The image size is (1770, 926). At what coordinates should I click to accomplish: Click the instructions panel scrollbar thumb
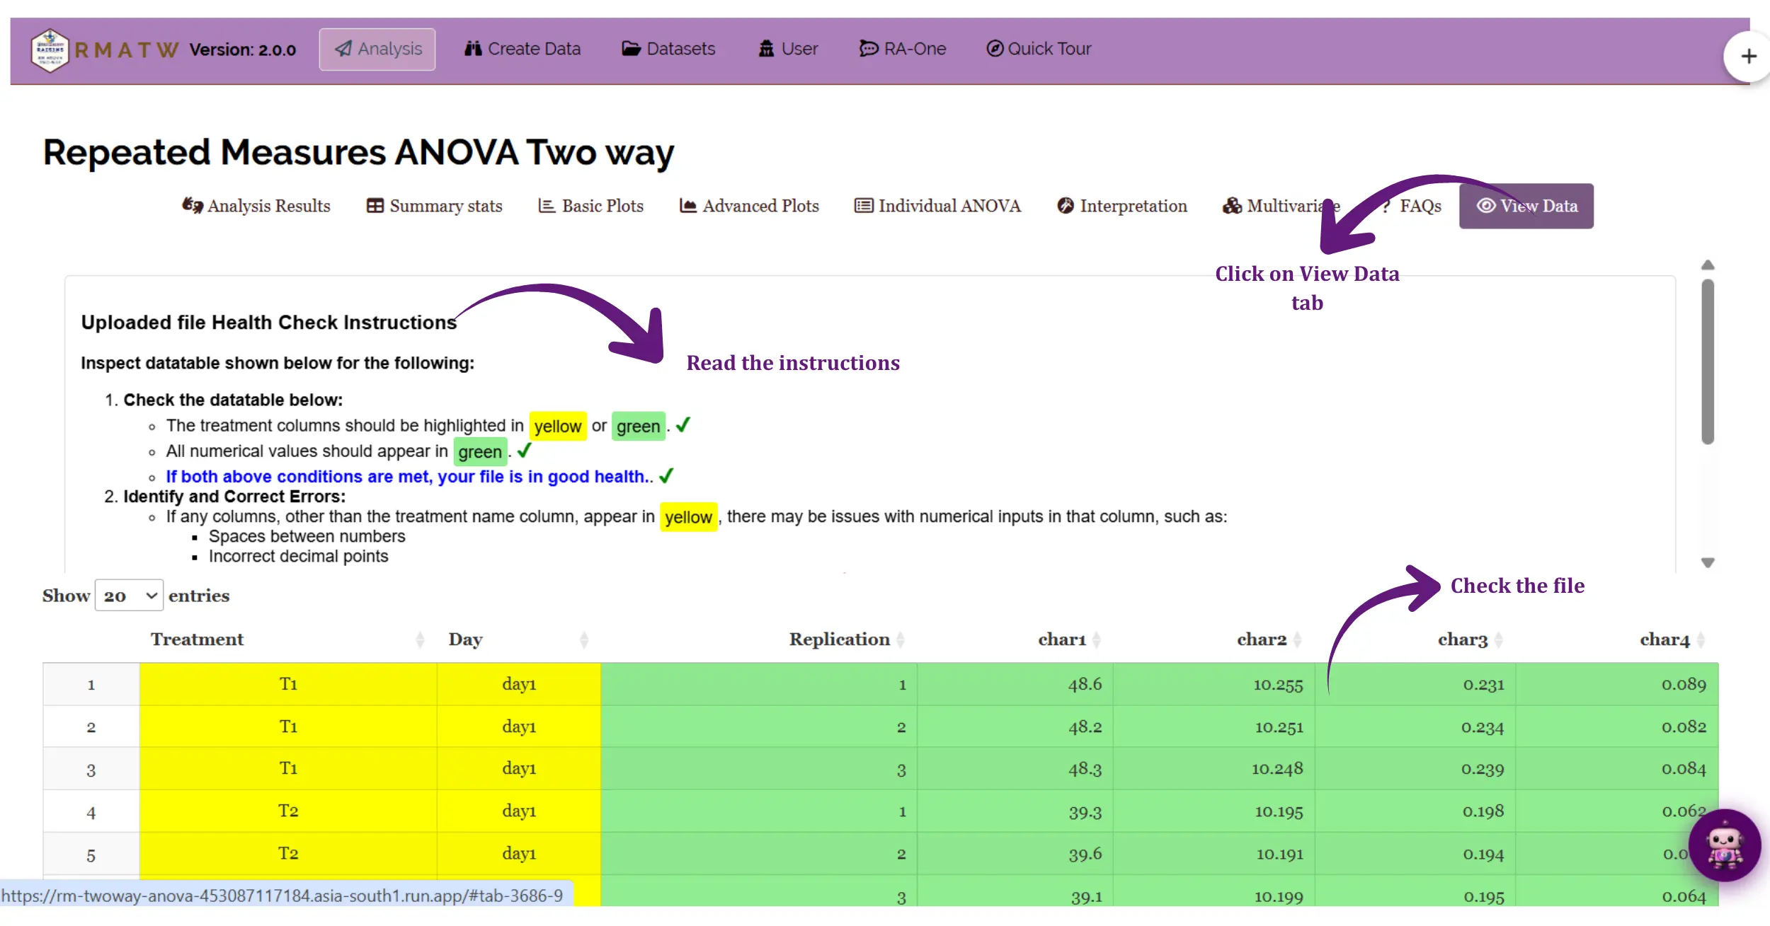click(1707, 361)
